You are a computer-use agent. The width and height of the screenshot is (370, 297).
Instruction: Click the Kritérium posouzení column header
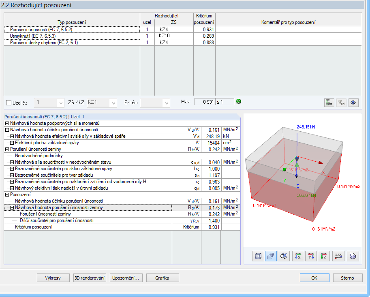tap(204, 19)
